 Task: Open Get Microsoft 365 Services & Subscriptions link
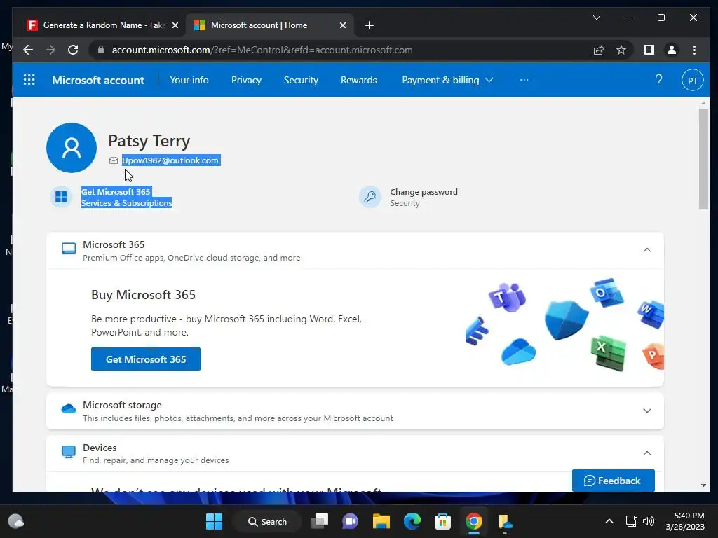click(x=126, y=198)
